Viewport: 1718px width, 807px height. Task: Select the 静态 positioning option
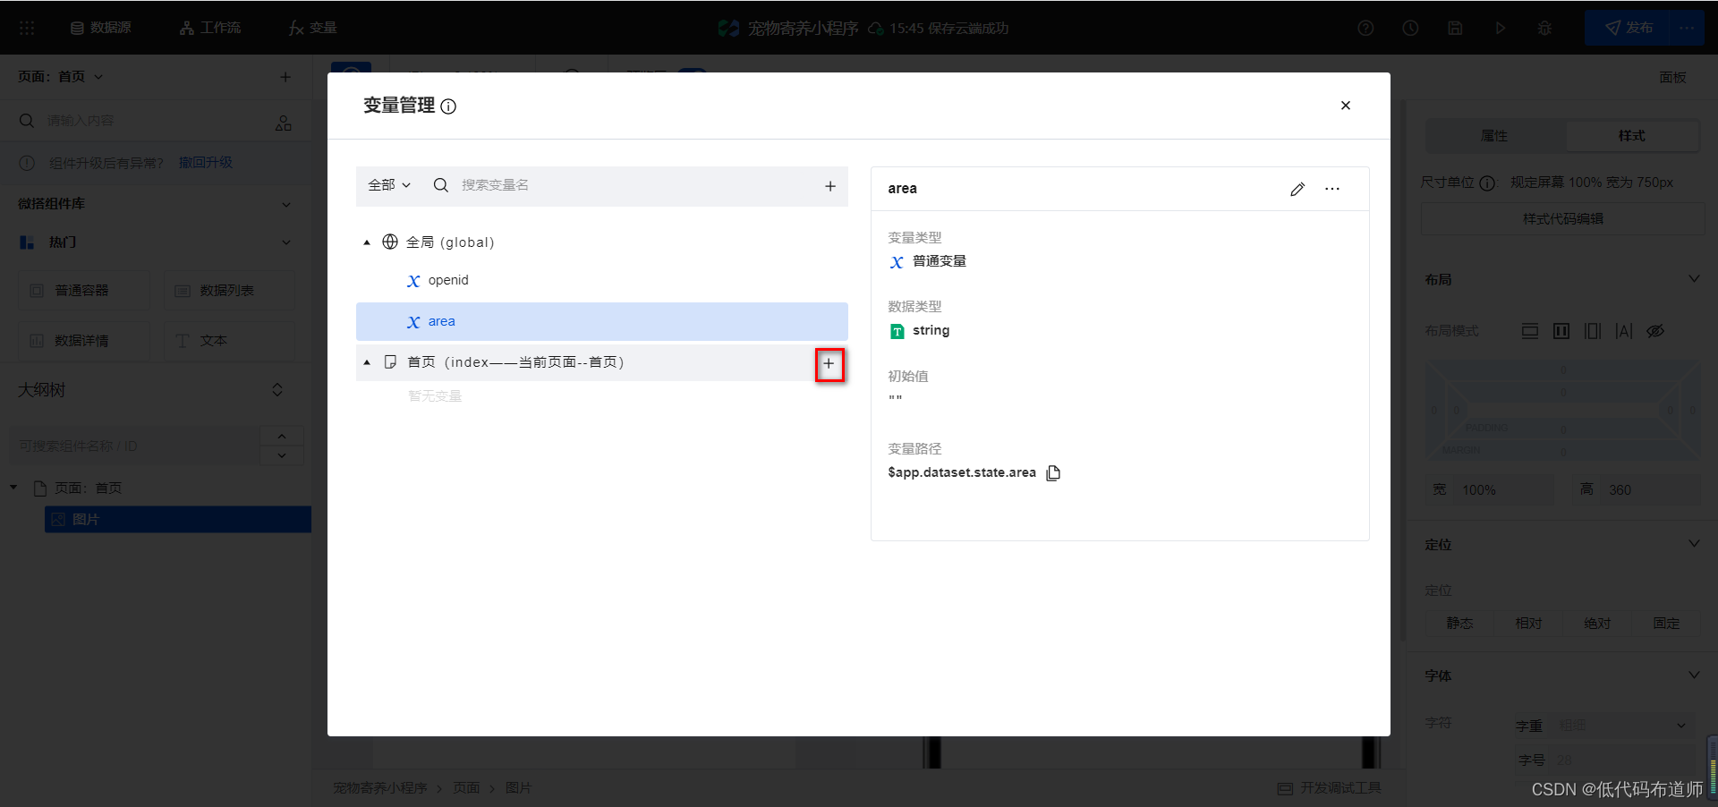point(1459,623)
